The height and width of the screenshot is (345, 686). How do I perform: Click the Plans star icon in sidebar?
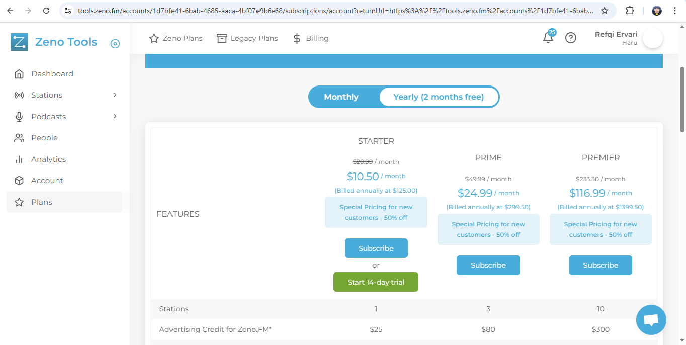pyautogui.click(x=19, y=202)
